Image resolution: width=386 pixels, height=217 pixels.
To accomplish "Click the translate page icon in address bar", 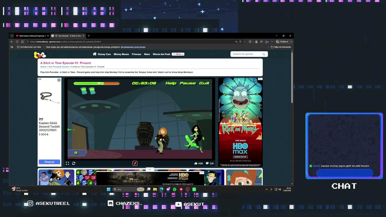I will [x=236, y=42].
